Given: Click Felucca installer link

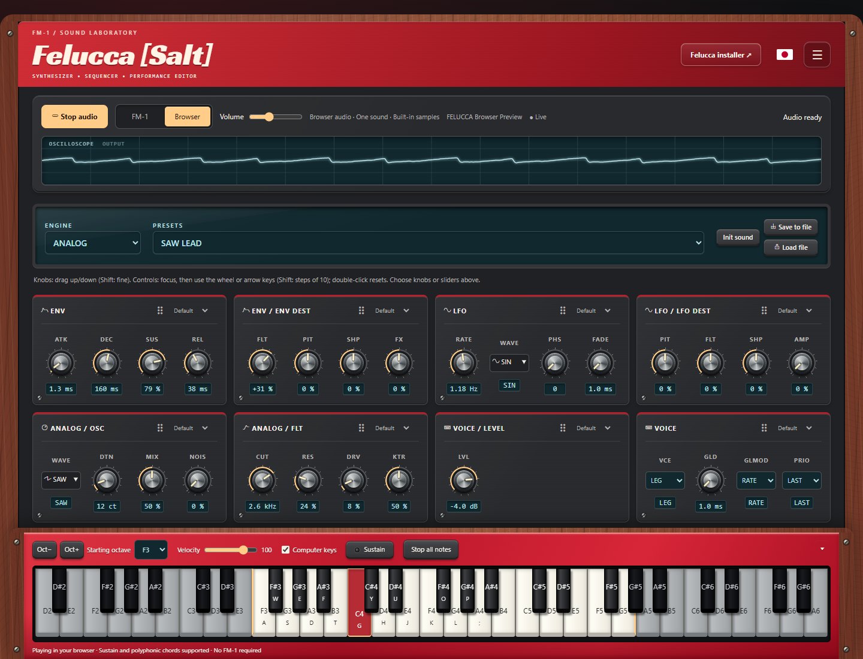Looking at the screenshot, I should point(721,55).
